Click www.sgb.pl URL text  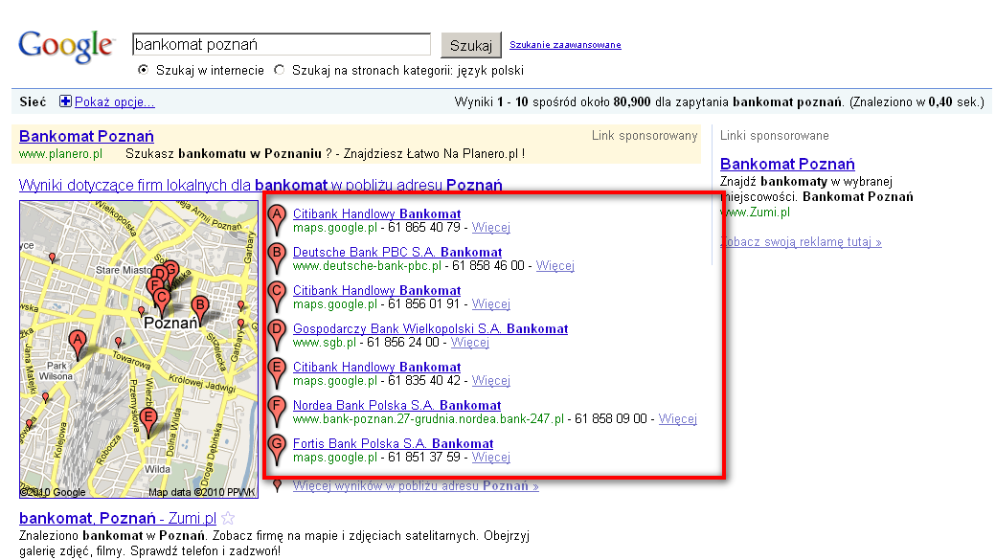[325, 343]
